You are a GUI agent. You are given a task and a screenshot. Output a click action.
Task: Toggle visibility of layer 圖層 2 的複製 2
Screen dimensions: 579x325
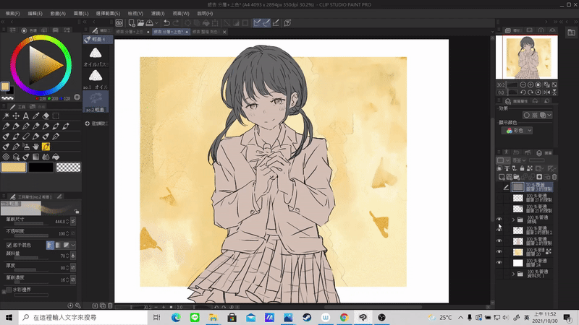pyautogui.click(x=499, y=230)
